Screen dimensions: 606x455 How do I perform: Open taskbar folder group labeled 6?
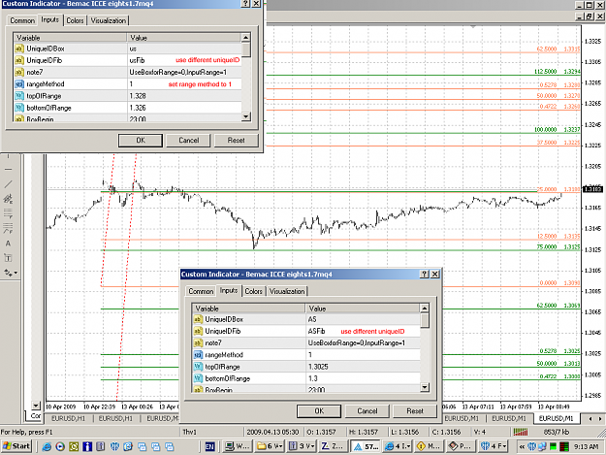pyautogui.click(x=271, y=446)
